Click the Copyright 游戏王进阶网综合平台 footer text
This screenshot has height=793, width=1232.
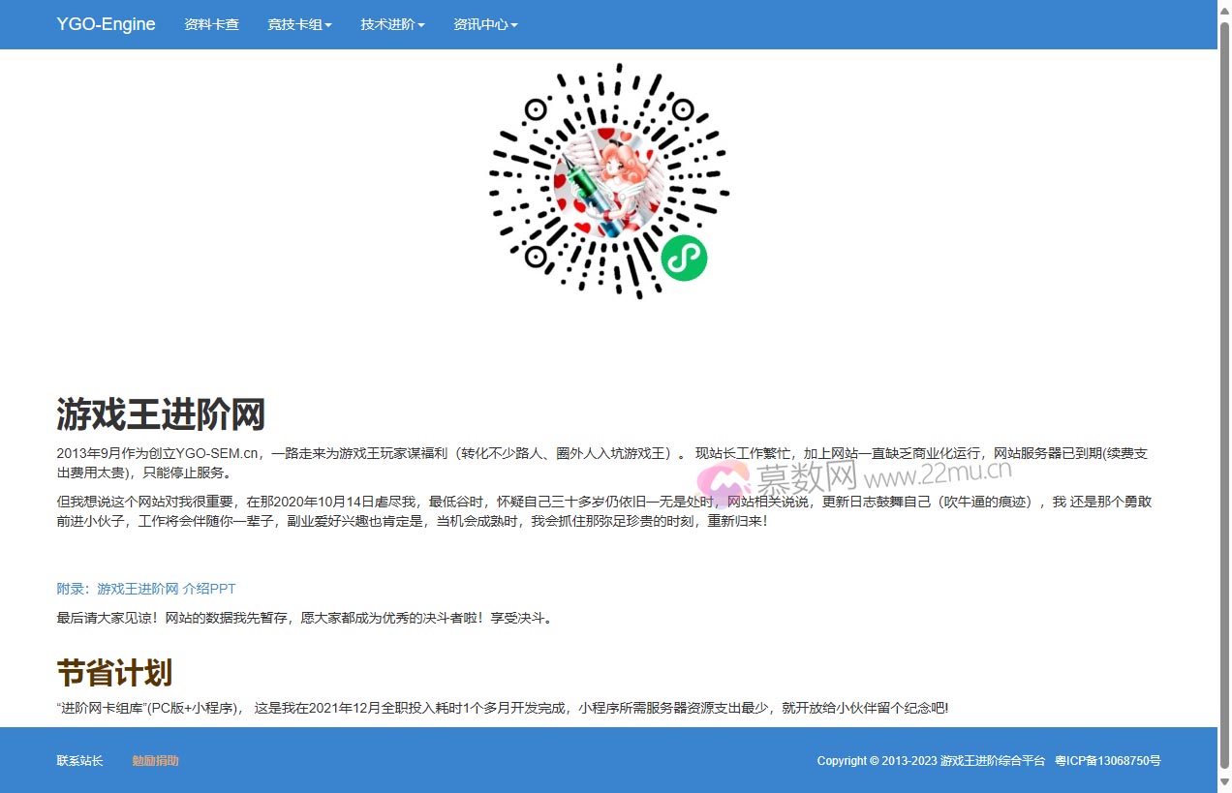pyautogui.click(x=930, y=761)
